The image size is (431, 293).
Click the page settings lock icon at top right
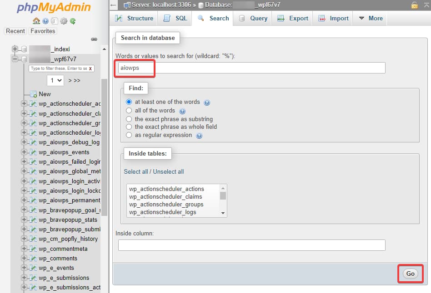click(415, 5)
